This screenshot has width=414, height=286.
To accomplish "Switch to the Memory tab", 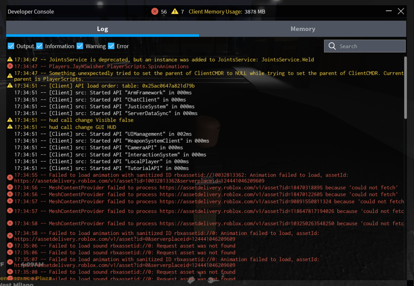I will point(303,29).
